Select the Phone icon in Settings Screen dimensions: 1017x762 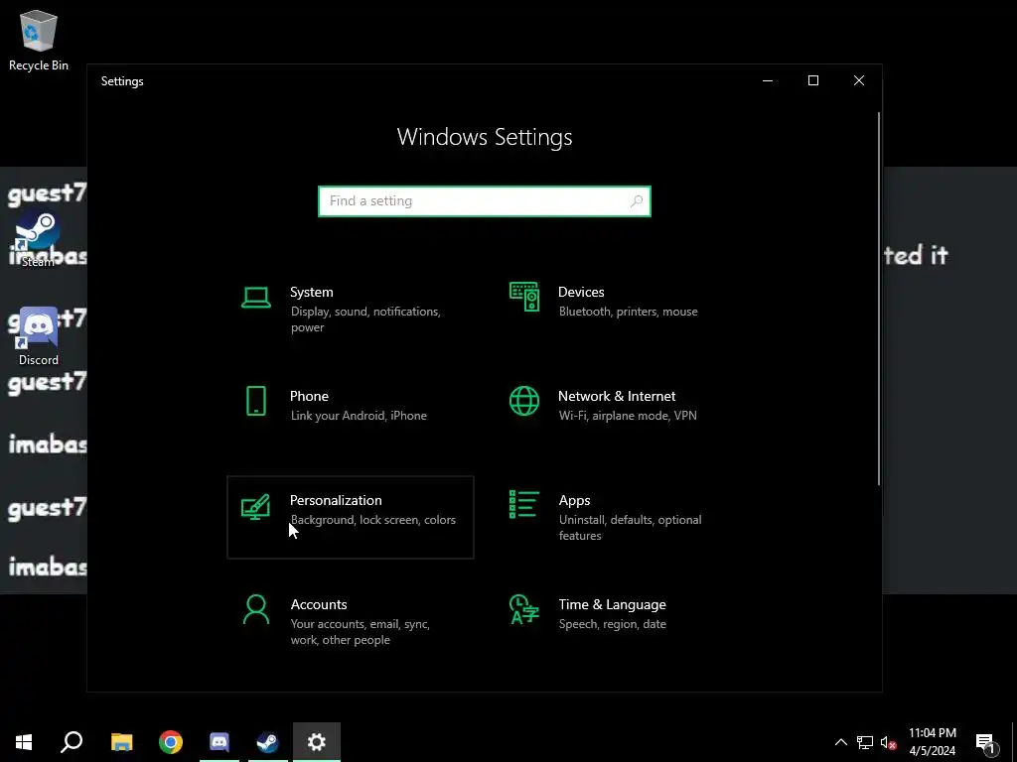[256, 401]
